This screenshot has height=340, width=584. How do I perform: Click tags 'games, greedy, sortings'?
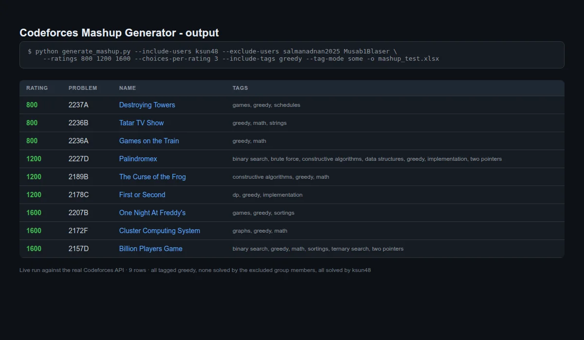pyautogui.click(x=263, y=213)
